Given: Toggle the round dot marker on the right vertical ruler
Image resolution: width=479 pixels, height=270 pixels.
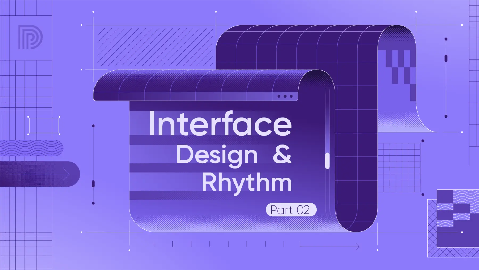Looking at the screenshot, I should (x=446, y=39).
